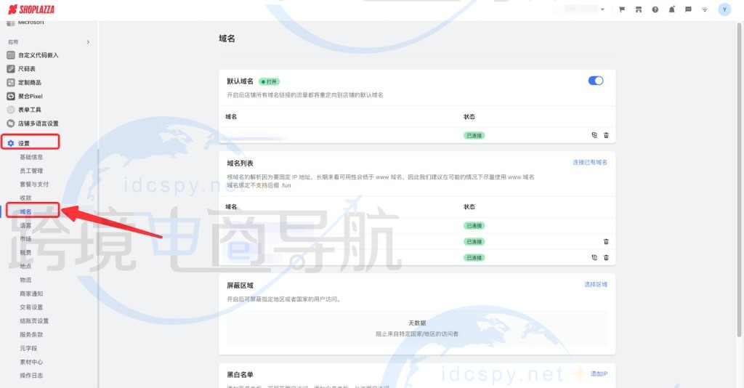Viewport: 744px width, 388px height.
Task: Open the store selector dropdown arrow
Action: (x=602, y=9)
